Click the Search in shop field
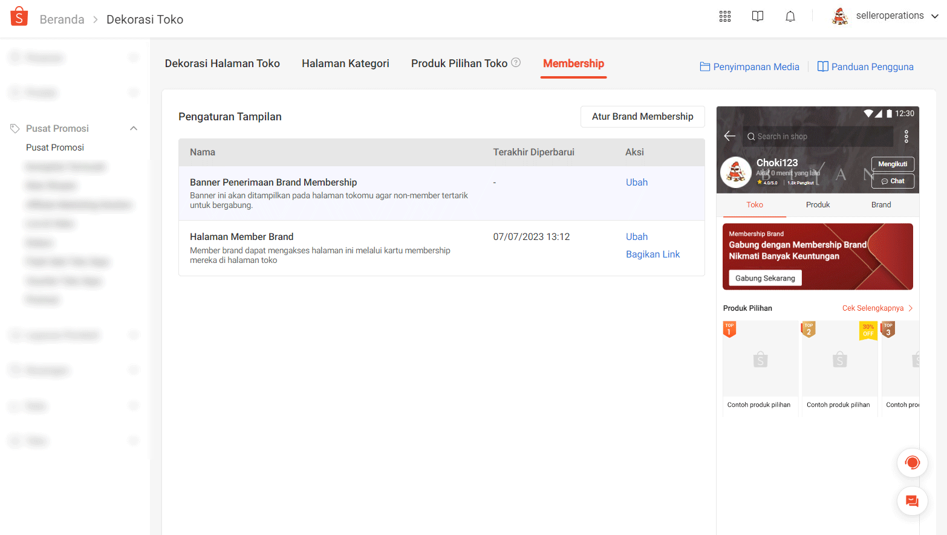This screenshot has width=947, height=535. (x=818, y=137)
